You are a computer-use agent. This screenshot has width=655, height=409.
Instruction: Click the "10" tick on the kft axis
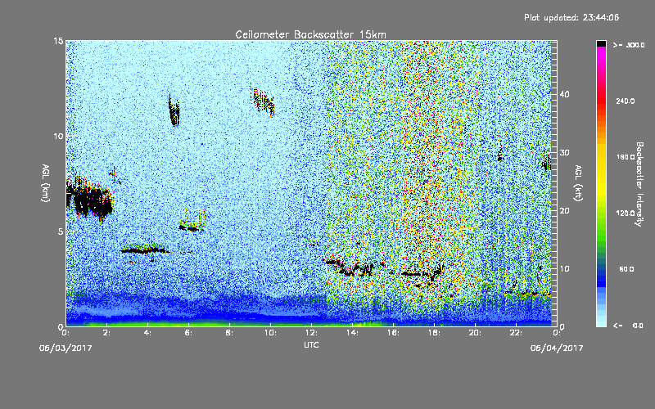pos(564,269)
